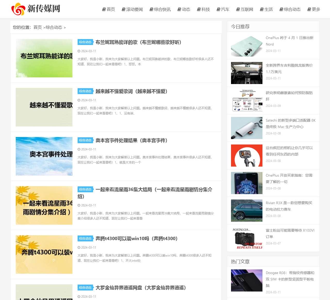The height and width of the screenshot is (300, 330).
Task: Click the 奔腾t4300可以装 article thumbnail
Action: (x=44, y=254)
